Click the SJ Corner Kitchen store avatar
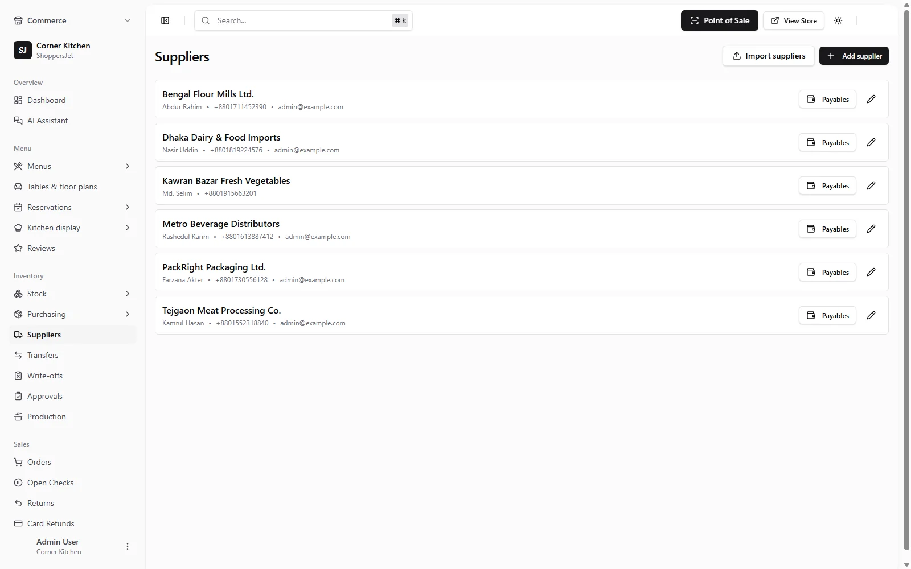The height and width of the screenshot is (569, 911). (x=23, y=50)
